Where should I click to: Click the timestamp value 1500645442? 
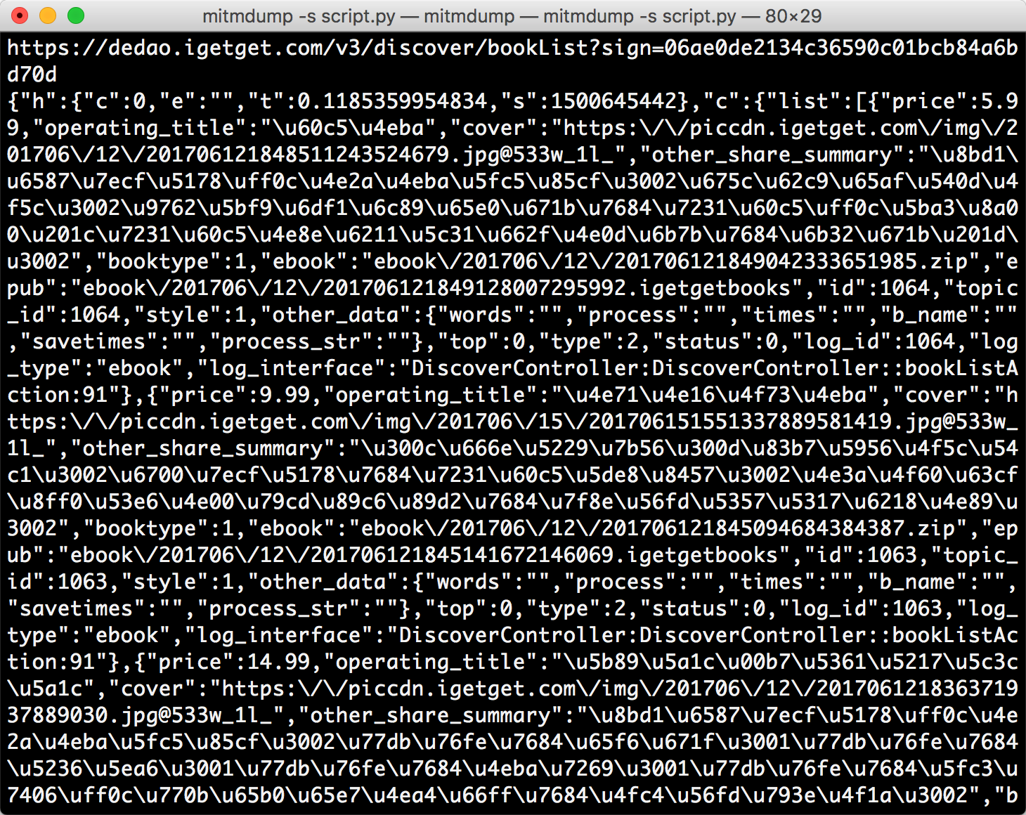click(613, 100)
